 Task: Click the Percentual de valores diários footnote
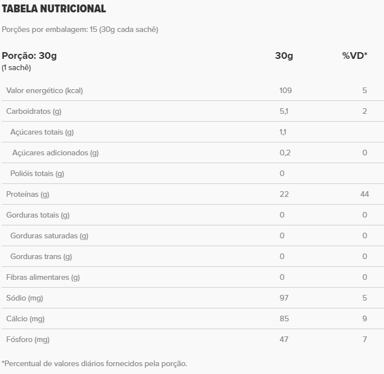click(94, 363)
